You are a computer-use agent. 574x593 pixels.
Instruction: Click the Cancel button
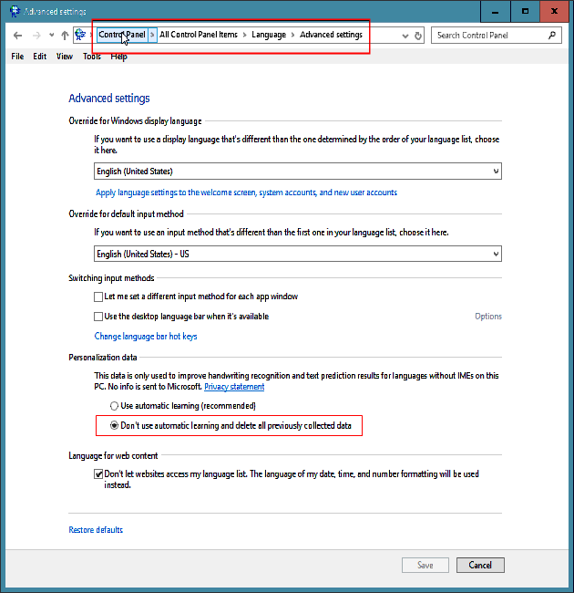pyautogui.click(x=480, y=566)
